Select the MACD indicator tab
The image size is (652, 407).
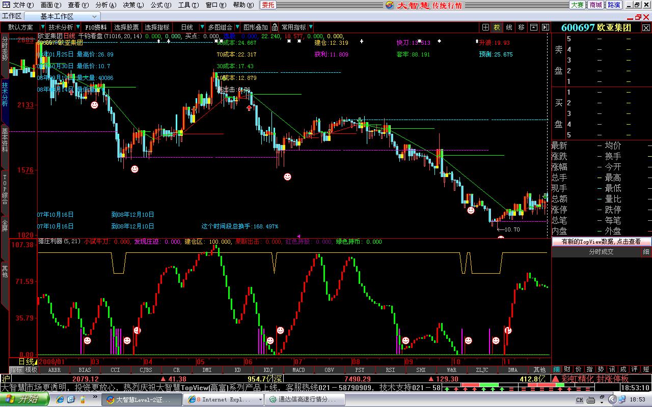pyautogui.click(x=298, y=370)
